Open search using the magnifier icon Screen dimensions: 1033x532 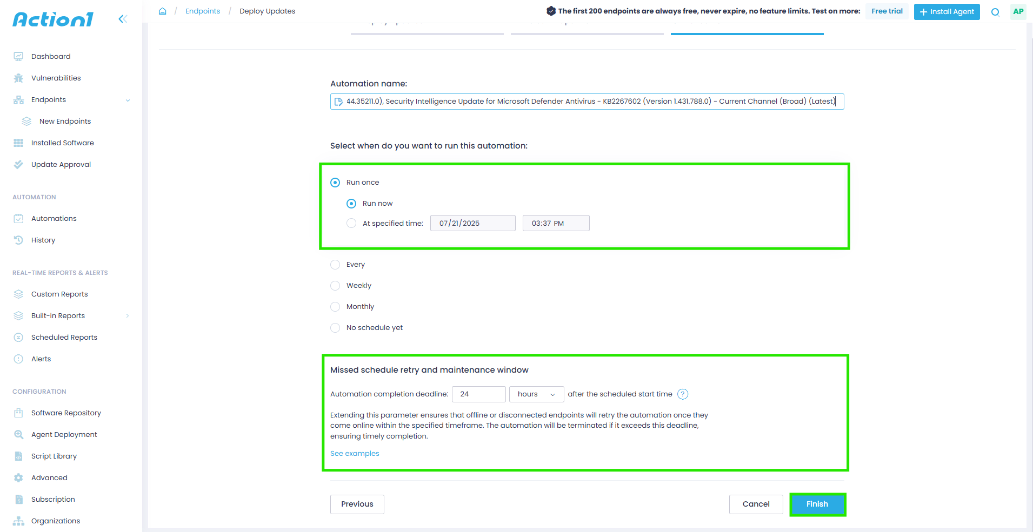995,12
